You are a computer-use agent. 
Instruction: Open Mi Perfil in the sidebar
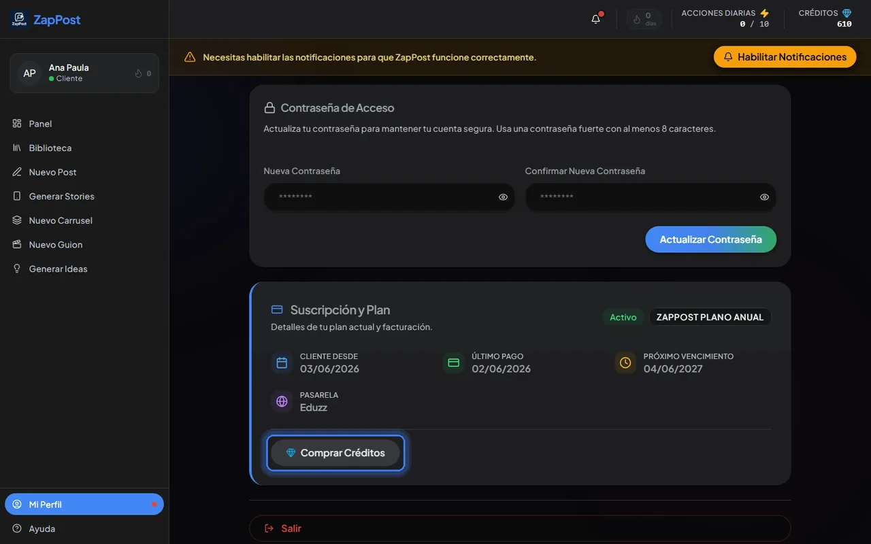click(84, 505)
